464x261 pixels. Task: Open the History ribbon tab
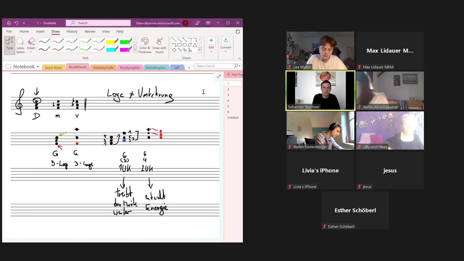click(72, 32)
